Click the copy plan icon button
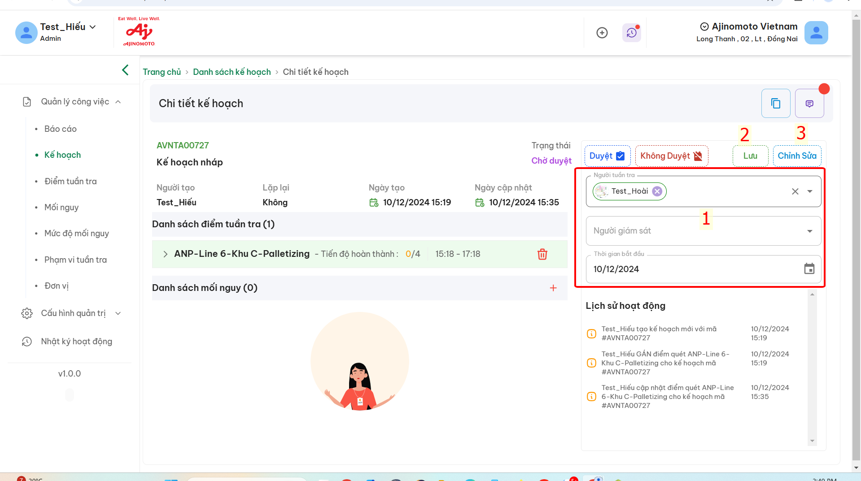Screen dimensions: 861x481 click(776, 104)
